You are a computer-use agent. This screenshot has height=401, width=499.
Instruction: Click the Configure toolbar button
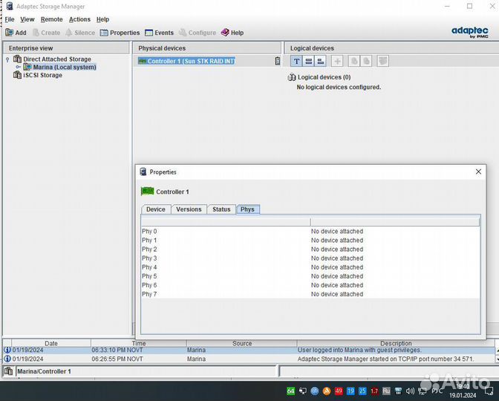[198, 33]
